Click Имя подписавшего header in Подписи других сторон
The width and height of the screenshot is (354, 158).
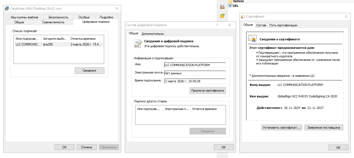pyautogui.click(x=149, y=109)
